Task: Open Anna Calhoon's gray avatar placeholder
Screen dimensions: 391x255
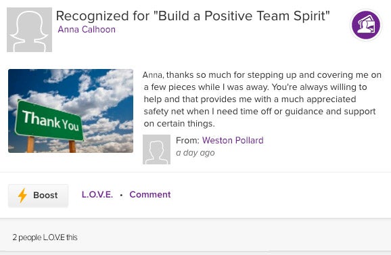Action: click(x=29, y=30)
